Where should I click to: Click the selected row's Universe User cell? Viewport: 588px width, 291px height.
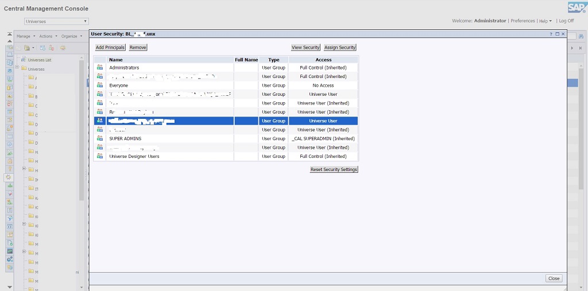pyautogui.click(x=323, y=121)
